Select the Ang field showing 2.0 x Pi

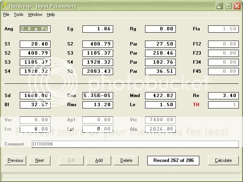(35, 29)
